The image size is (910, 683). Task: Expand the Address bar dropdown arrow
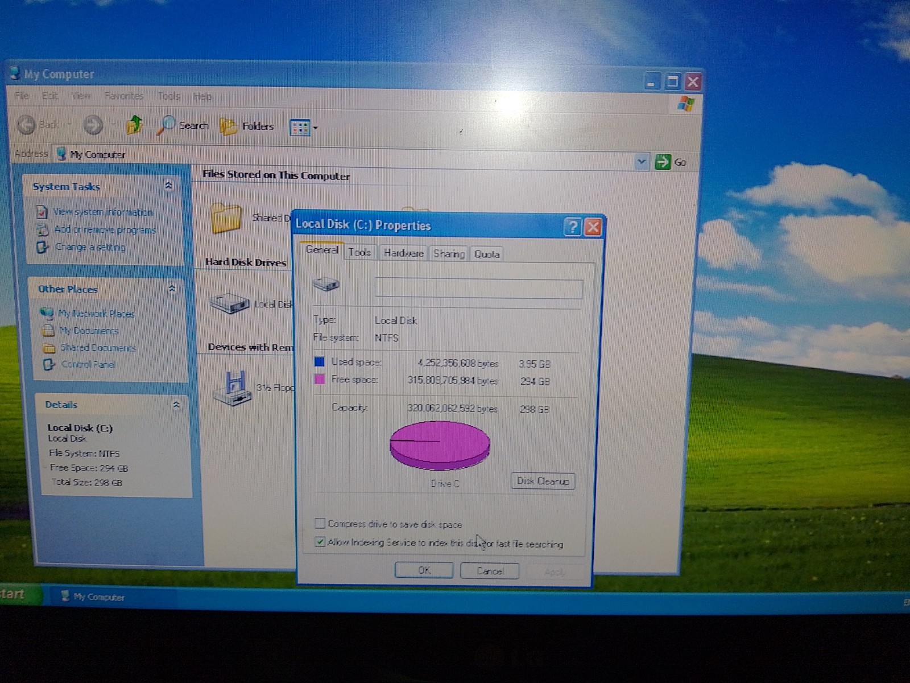point(641,162)
